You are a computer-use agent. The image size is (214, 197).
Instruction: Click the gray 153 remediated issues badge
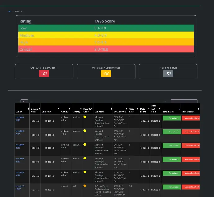pyautogui.click(x=168, y=74)
